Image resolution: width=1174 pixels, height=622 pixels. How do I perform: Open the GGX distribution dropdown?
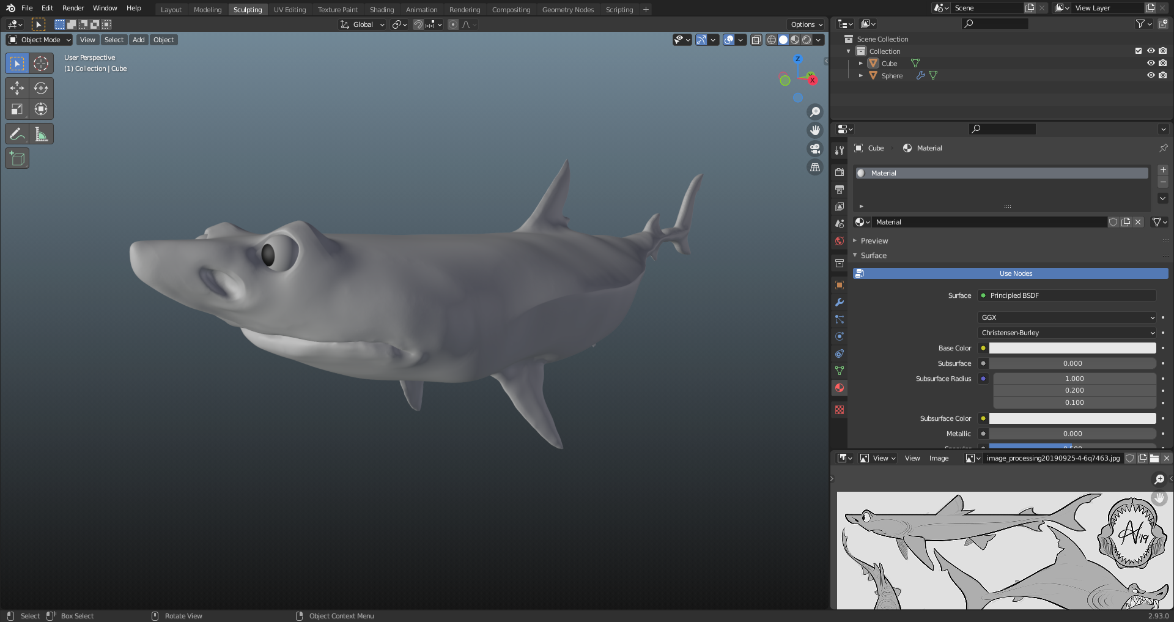pos(1066,317)
